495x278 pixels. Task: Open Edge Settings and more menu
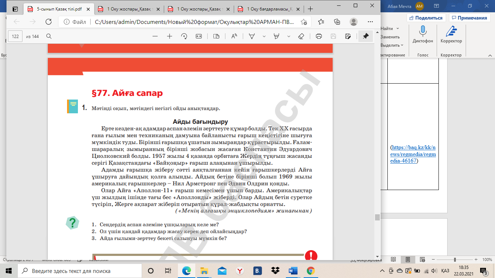370,22
